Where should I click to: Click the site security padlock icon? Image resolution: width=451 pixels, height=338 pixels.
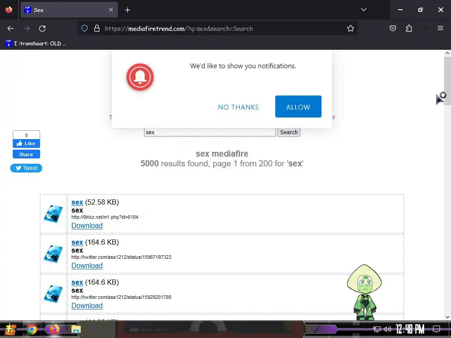97,29
